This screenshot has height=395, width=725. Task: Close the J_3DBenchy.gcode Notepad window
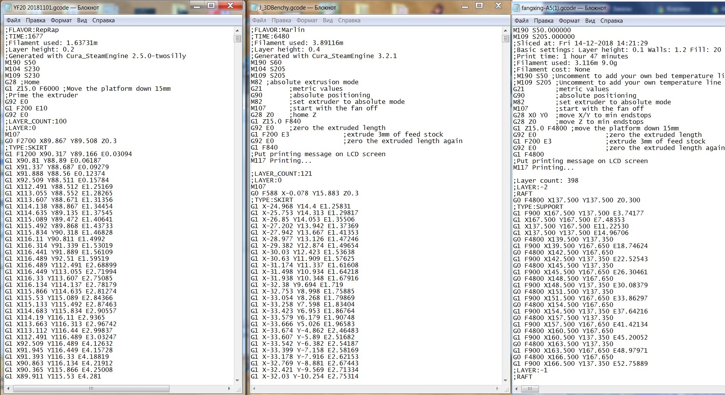coord(498,5)
